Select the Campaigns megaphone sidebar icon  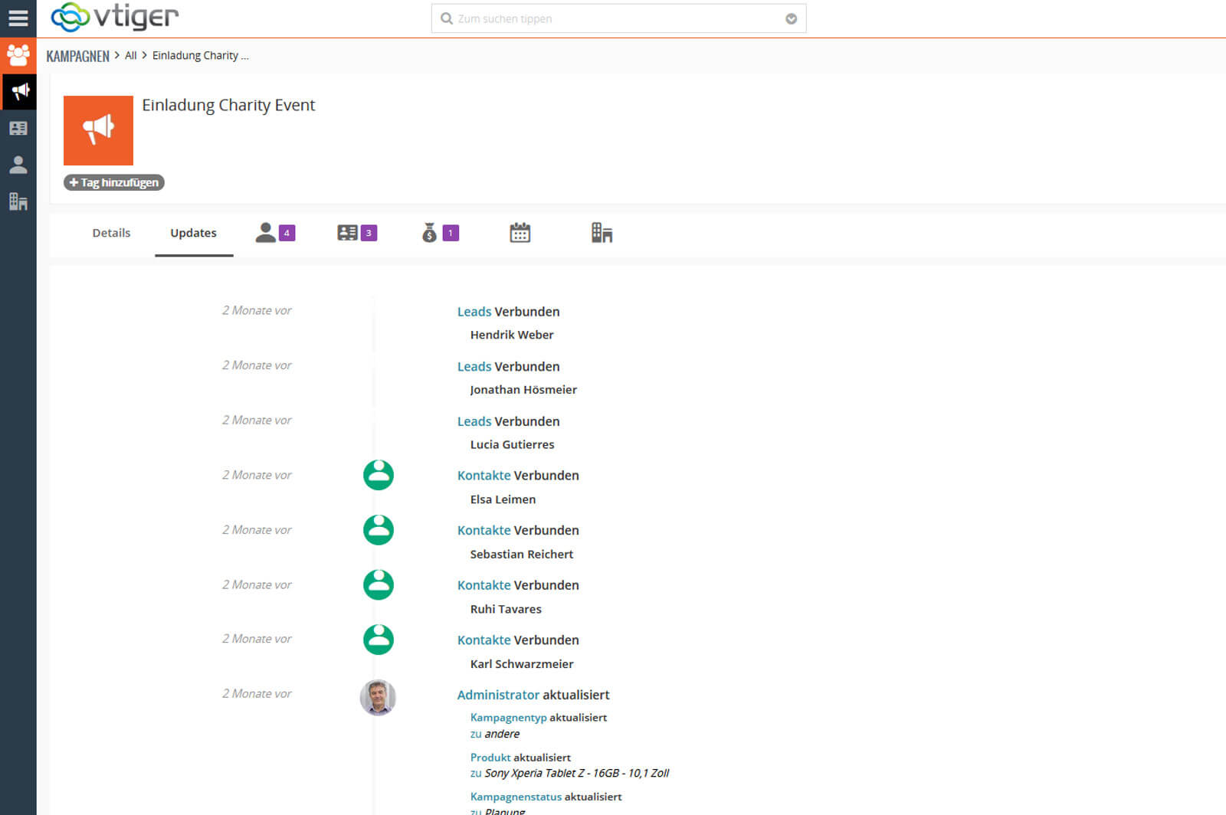[18, 92]
